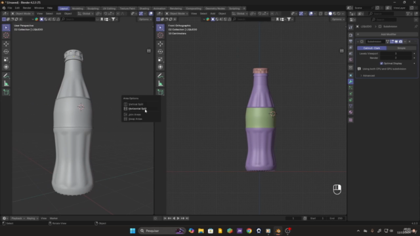Open the left viewport Object Mode dropdown
Image resolution: width=420 pixels, height=236 pixels.
[x=22, y=13]
